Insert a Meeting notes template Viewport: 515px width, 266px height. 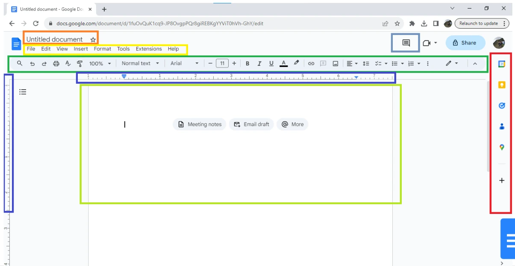[199, 124]
